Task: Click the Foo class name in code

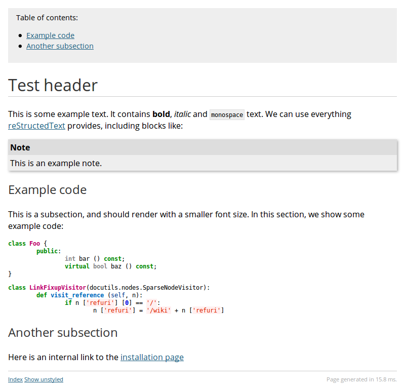Action: (x=34, y=244)
